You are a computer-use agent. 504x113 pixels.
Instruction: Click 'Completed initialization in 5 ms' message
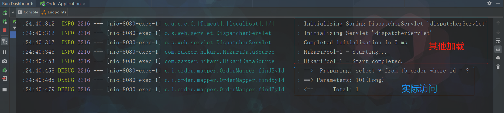355,42
